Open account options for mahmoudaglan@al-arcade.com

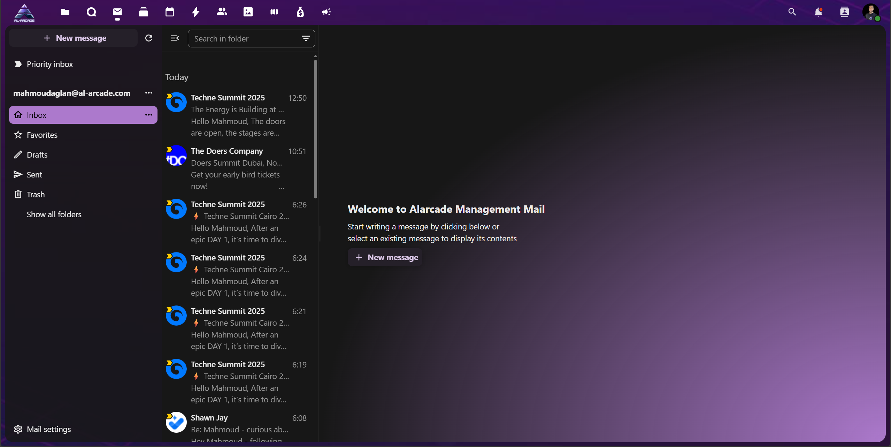point(149,93)
